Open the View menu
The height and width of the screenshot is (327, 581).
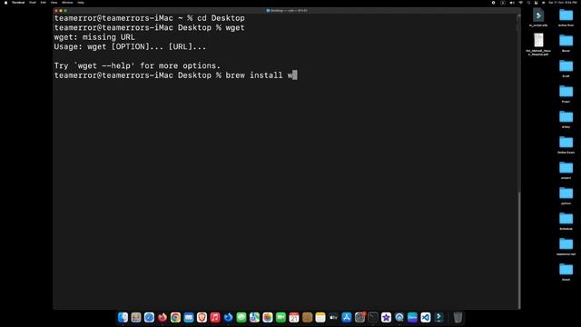(x=54, y=3)
